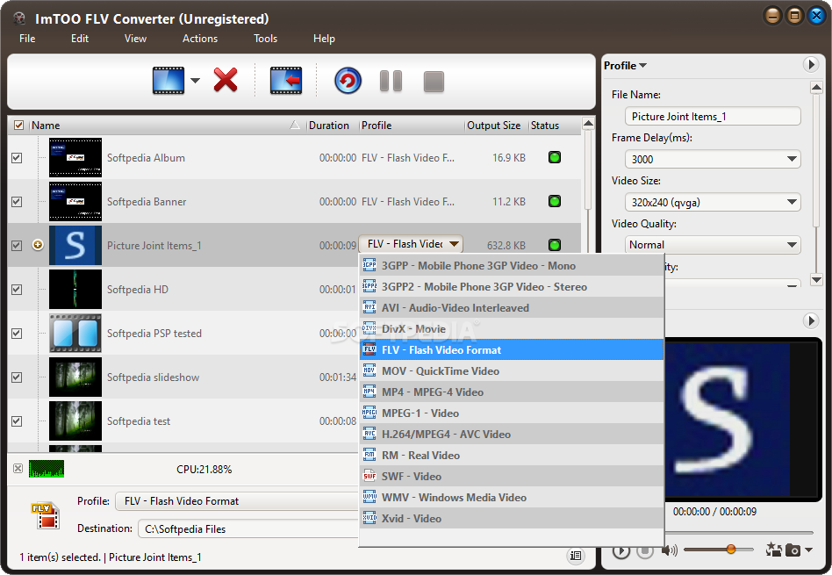Click the FLV profile icon near Destination
832x575 pixels.
pyautogui.click(x=45, y=515)
